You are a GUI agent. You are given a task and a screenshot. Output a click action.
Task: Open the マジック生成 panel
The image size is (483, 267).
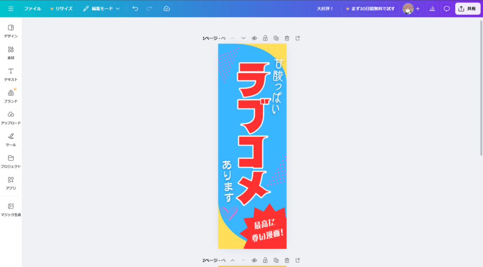11,210
